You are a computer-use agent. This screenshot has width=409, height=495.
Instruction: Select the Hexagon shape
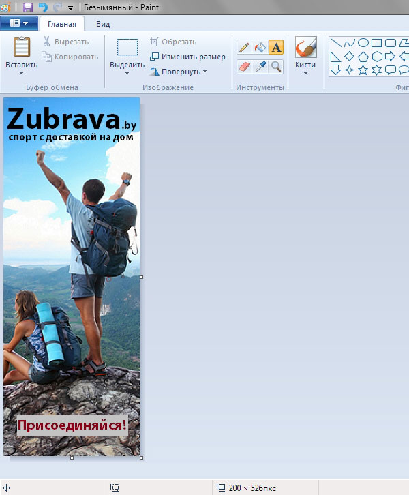click(377, 57)
